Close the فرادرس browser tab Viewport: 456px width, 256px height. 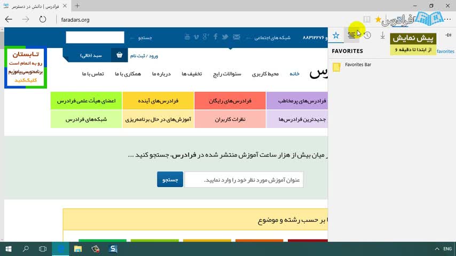click(x=65, y=6)
